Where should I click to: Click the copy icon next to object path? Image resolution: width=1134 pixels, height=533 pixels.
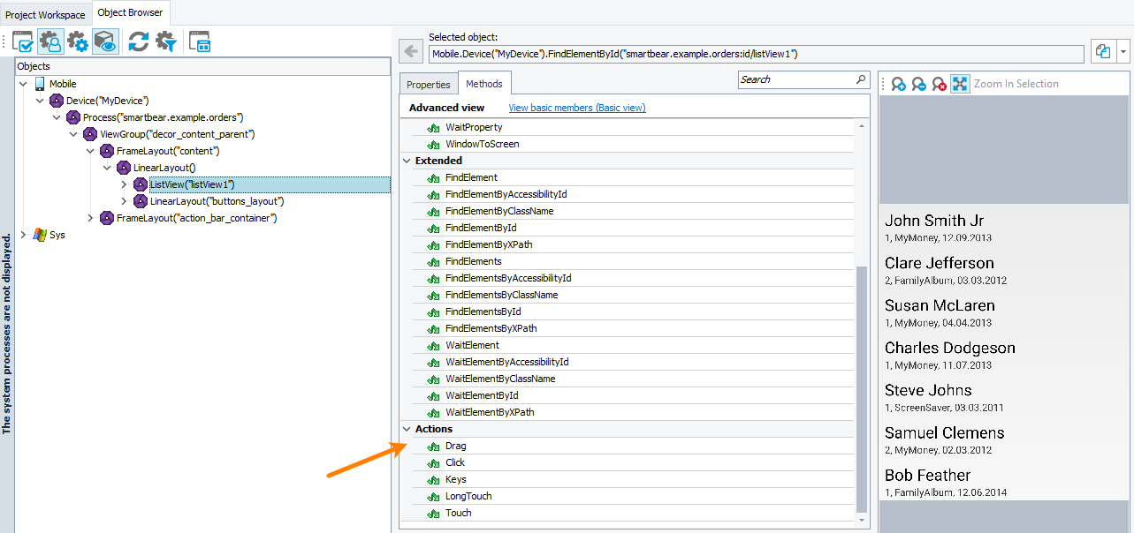click(x=1102, y=52)
